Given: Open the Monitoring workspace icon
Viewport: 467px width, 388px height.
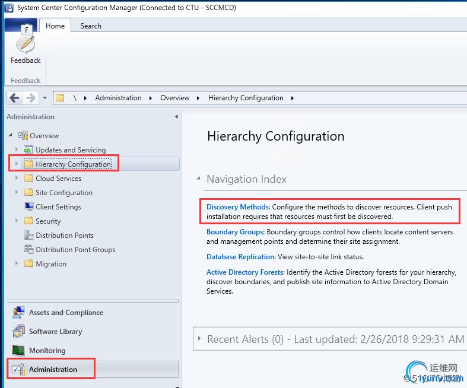Looking at the screenshot, I should (x=18, y=351).
